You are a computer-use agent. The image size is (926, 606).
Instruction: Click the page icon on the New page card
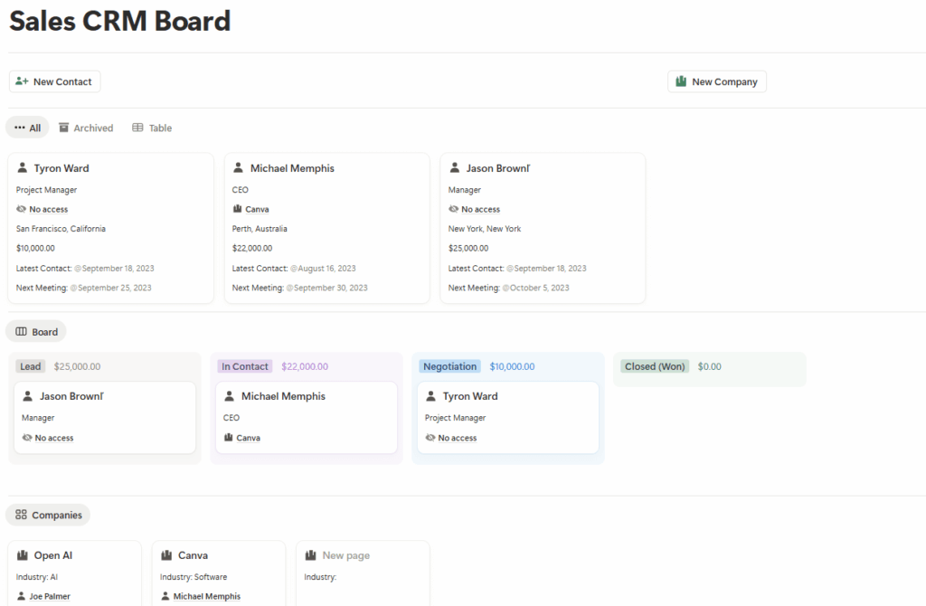310,554
